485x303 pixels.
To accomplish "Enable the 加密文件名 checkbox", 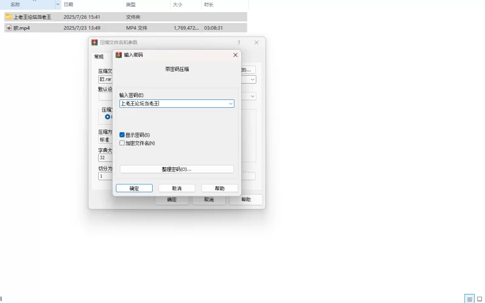I will (122, 143).
